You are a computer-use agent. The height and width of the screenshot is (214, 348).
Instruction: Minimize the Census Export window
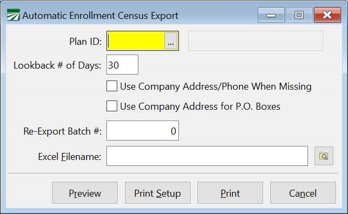271,15
